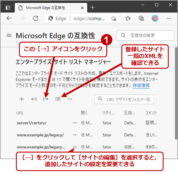Open options for first www.example.jp/legacy/ row
The image size is (178, 172).
click(75, 135)
